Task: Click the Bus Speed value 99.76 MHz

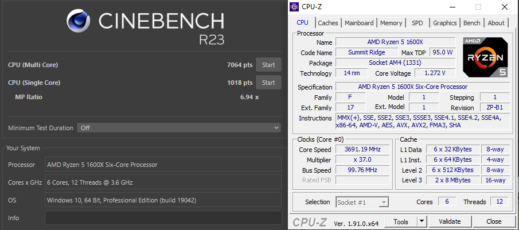Action: (x=362, y=170)
